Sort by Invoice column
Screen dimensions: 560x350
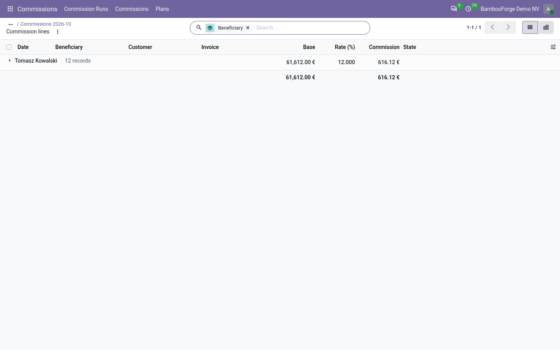(210, 47)
